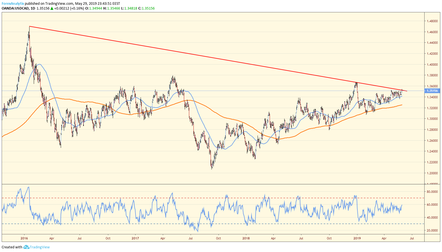Click the 1D timeframe label

point(33,8)
